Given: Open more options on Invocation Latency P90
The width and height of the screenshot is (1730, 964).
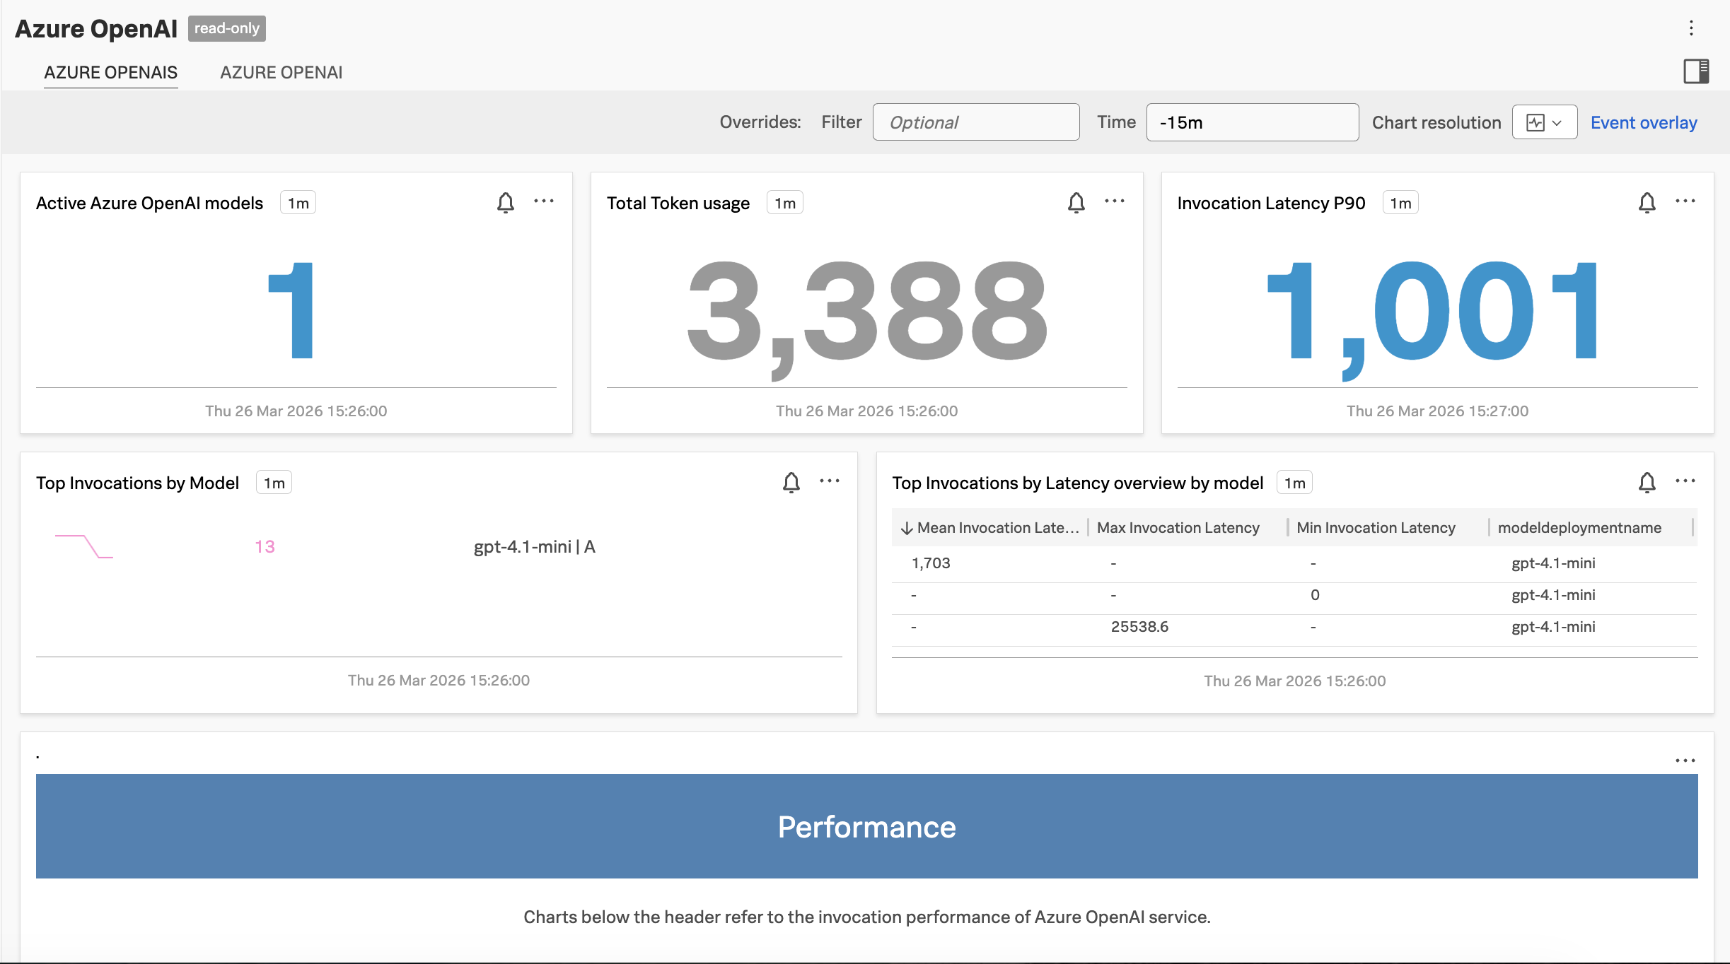Looking at the screenshot, I should (1685, 201).
